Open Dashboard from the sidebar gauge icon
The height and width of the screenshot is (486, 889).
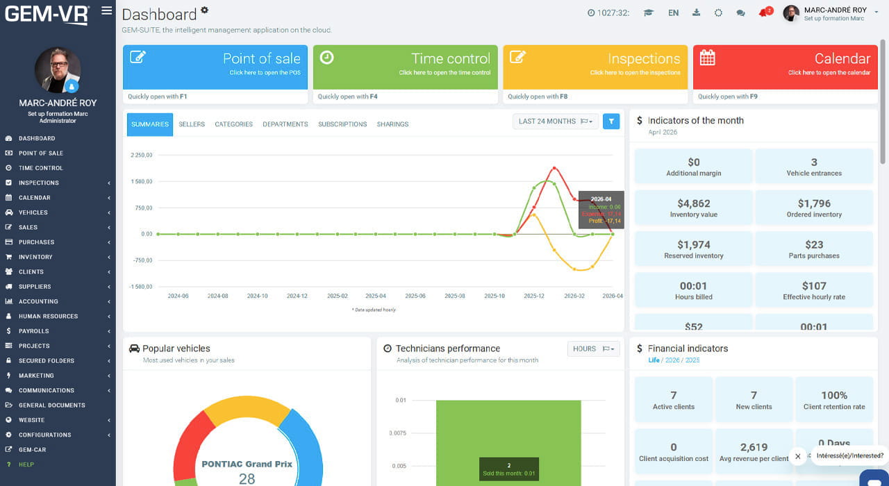point(8,138)
